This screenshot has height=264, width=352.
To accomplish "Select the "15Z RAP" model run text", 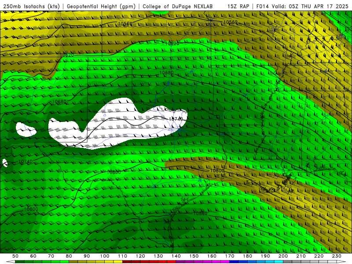I will tap(238, 6).
